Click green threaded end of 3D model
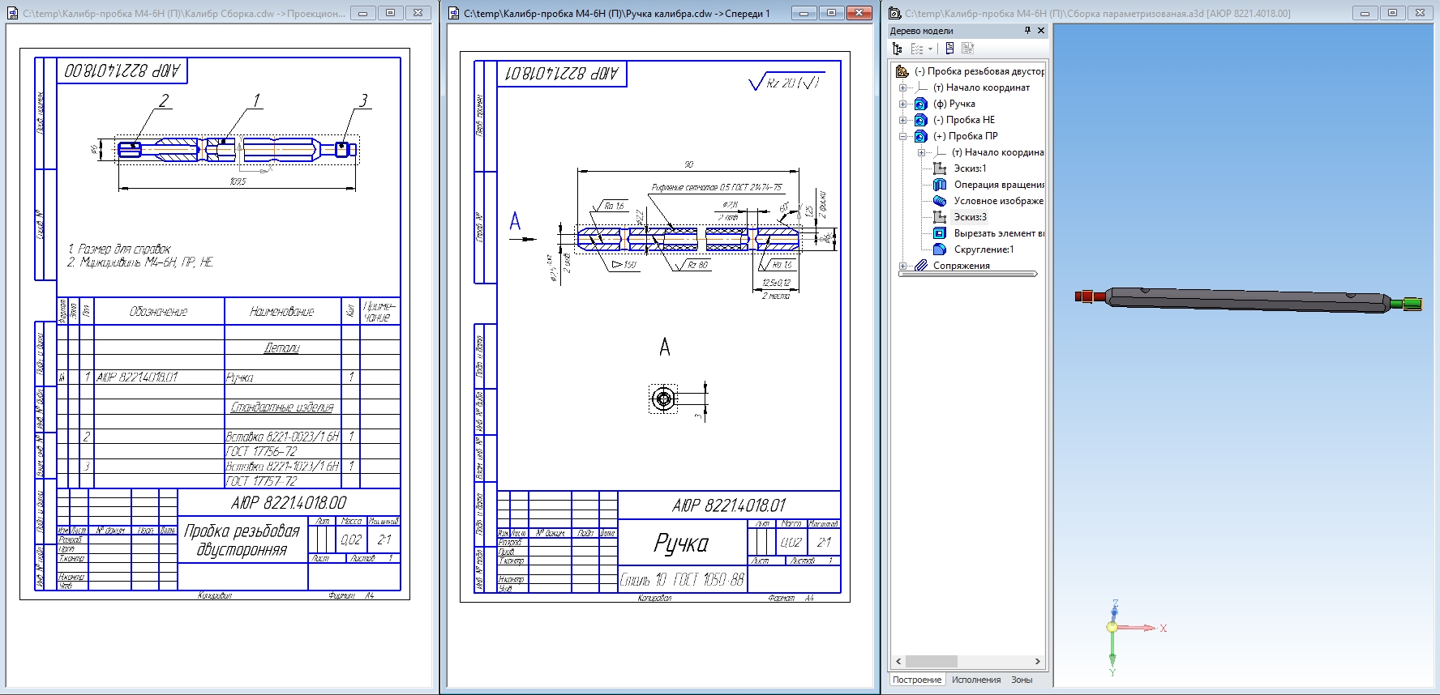 1411,304
